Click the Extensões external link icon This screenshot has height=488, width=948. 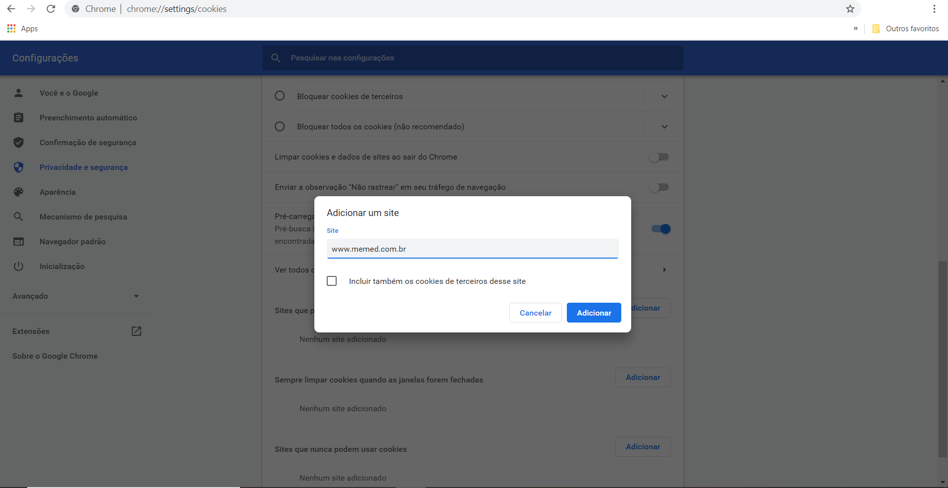(x=136, y=331)
